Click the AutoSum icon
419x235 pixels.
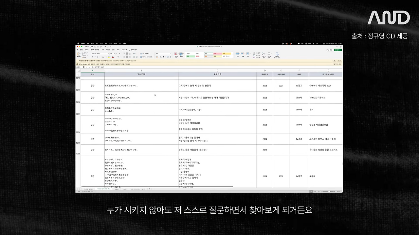tap(254, 53)
